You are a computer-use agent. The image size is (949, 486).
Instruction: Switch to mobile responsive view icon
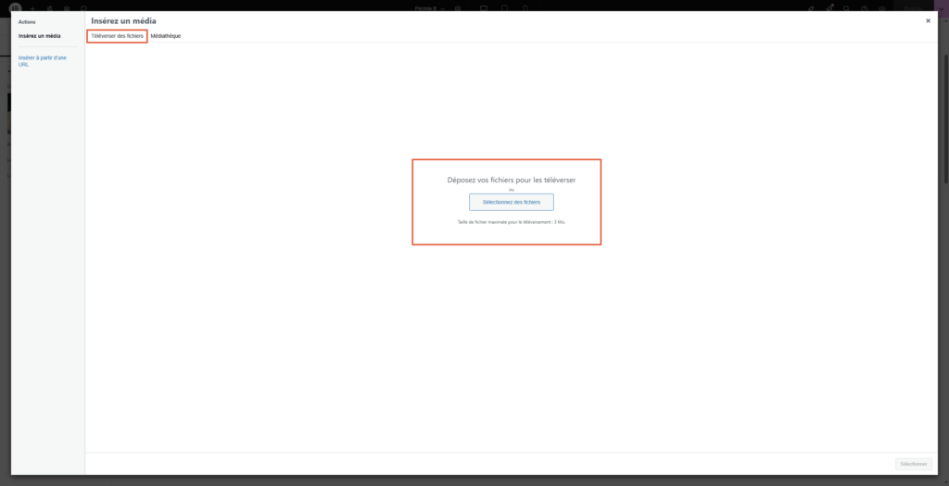pyautogui.click(x=524, y=7)
